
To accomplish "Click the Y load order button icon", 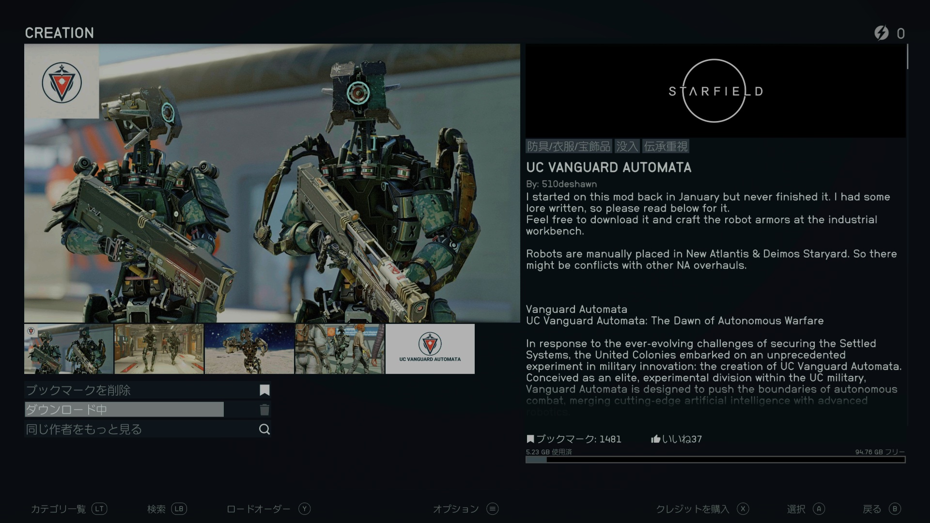I will (304, 509).
